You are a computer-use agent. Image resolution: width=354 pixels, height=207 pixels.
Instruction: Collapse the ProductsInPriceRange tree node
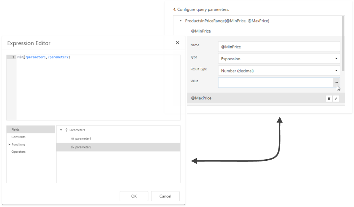point(181,21)
